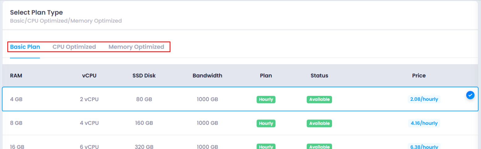The image size is (481, 149).
Task: Click the Plan column header
Action: (266, 75)
